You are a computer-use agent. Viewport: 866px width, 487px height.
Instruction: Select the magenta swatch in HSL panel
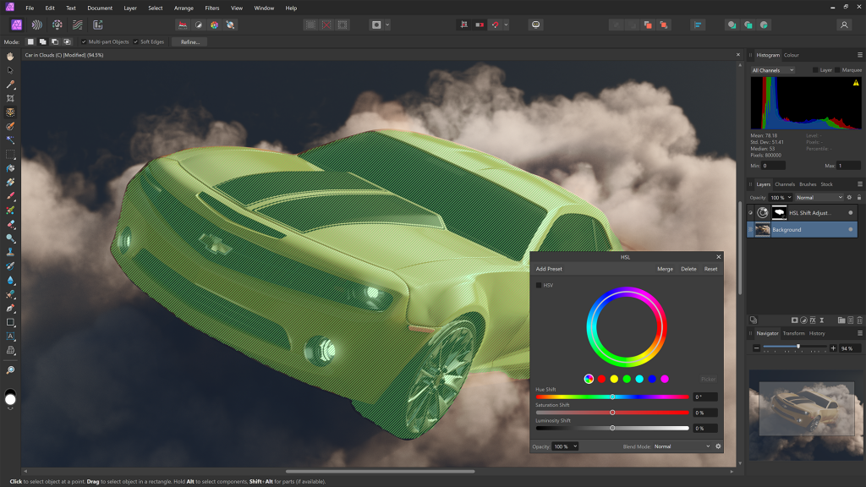tap(665, 379)
